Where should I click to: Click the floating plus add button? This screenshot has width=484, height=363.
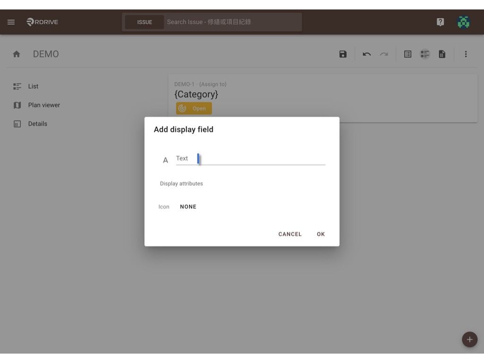[469, 339]
